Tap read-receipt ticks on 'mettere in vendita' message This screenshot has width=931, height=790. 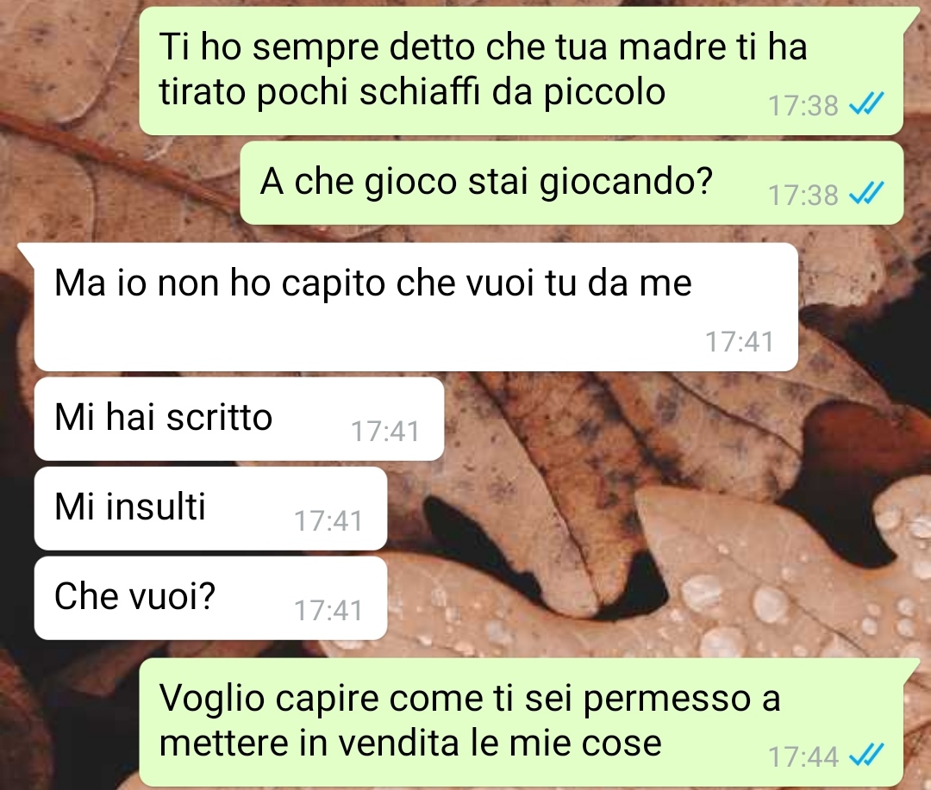click(x=866, y=756)
